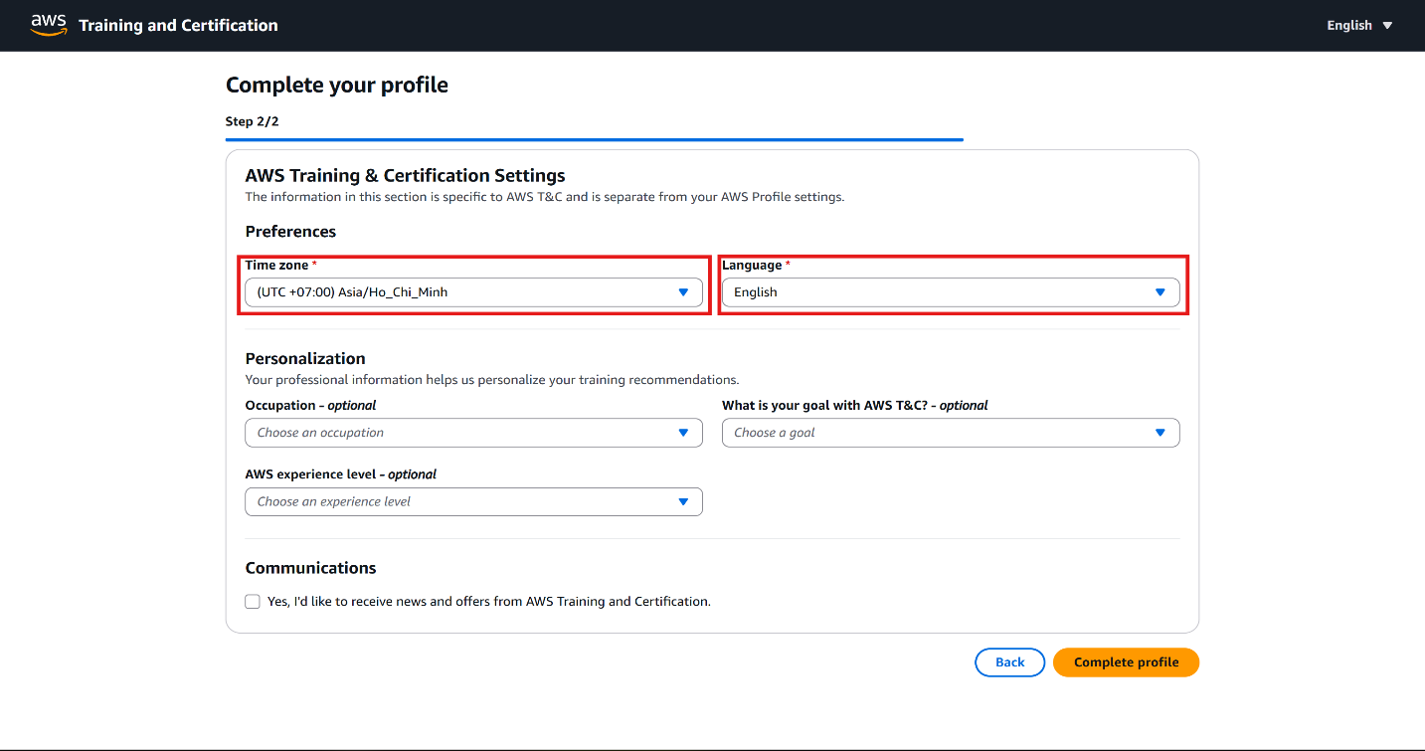The height and width of the screenshot is (751, 1425).
Task: Click the "Personalization" section heading
Action: click(305, 359)
